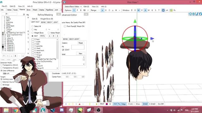Toggle the grid icon in toolbar

pos(171,10)
